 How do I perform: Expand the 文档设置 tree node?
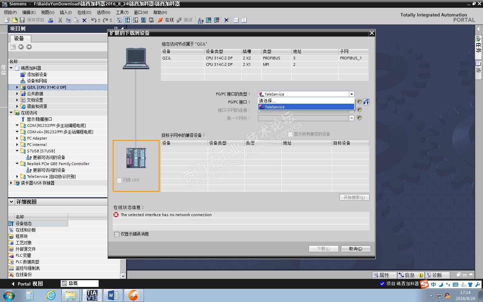pyautogui.click(x=17, y=100)
